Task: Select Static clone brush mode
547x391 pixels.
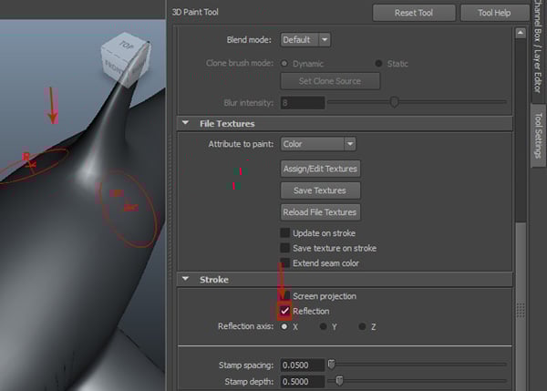Action: tap(379, 64)
